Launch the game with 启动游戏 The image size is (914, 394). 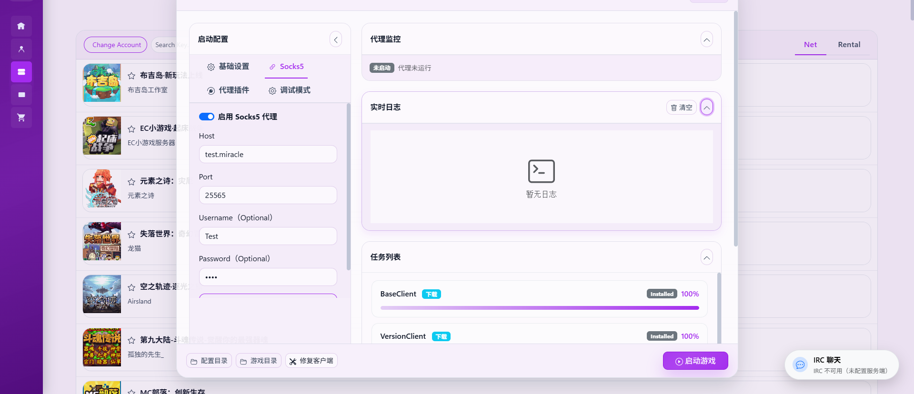(695, 361)
